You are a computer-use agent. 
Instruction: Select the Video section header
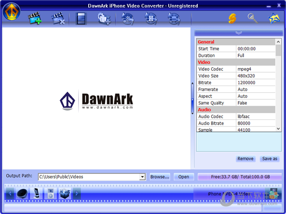[236, 62]
